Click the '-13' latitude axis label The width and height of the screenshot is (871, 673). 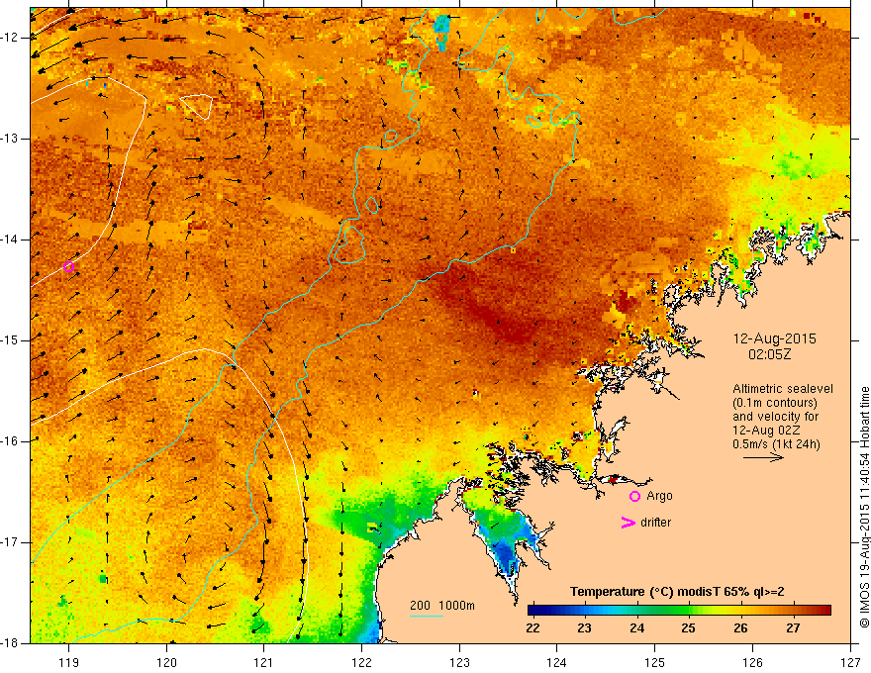tap(10, 139)
